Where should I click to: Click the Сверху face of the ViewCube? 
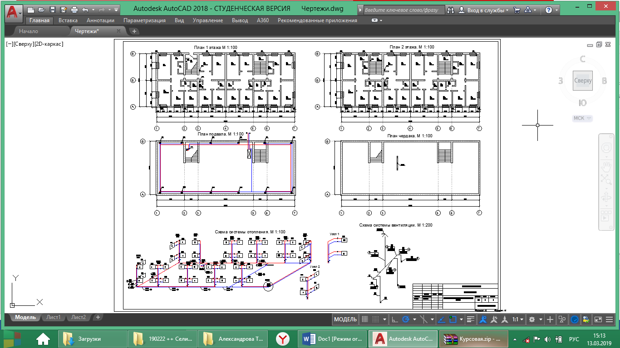pos(583,81)
